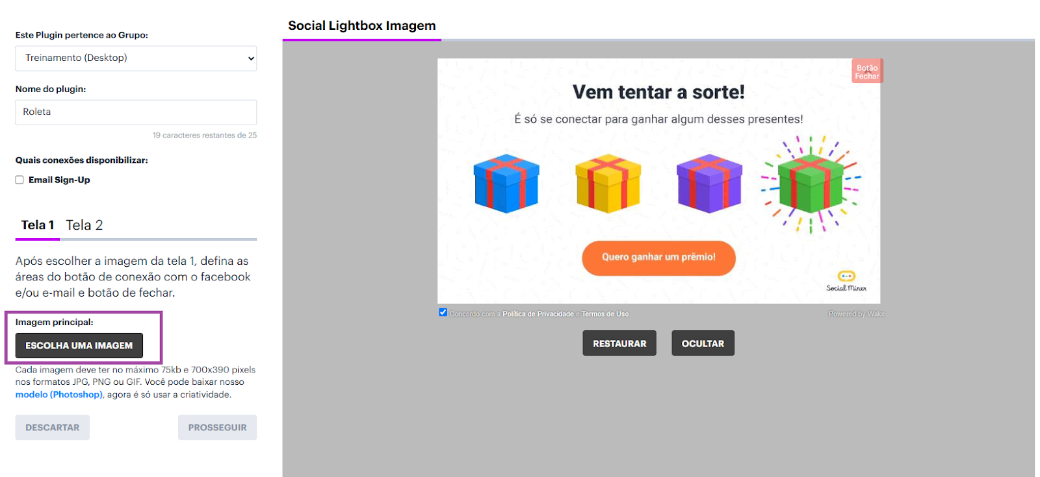Viewport: 1040px width, 477px height.
Task: Click the Restaurar button
Action: pos(619,343)
